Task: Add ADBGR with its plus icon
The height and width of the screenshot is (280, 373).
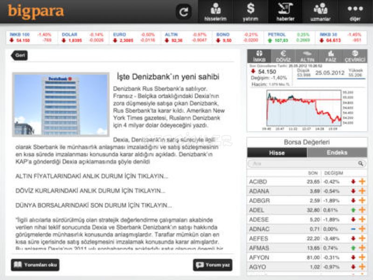Action: click(x=362, y=201)
